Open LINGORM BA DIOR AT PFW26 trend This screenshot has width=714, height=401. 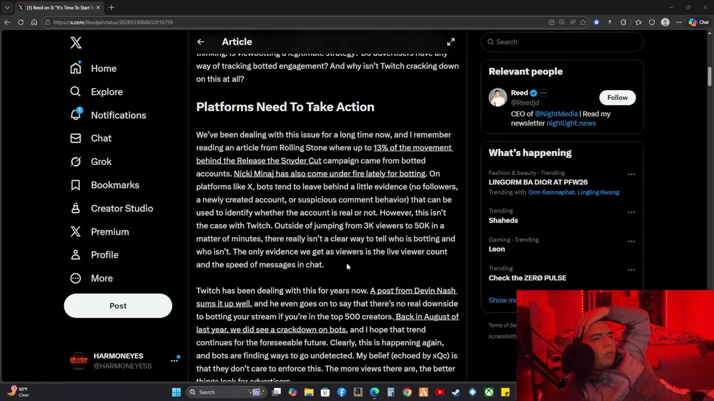point(538,182)
